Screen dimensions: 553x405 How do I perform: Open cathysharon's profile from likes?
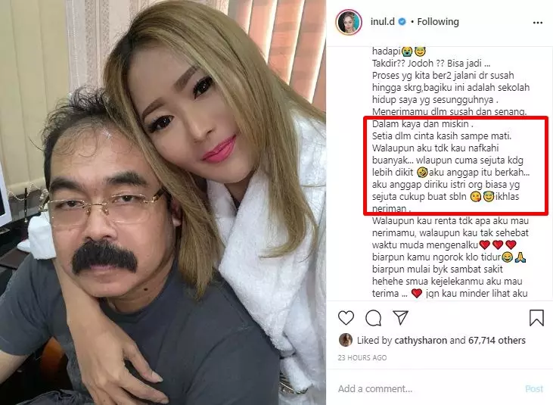(421, 341)
